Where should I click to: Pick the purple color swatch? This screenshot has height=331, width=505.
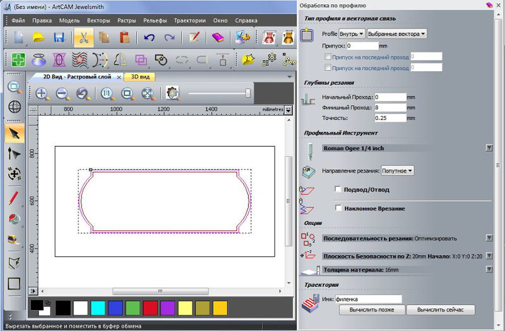[167, 308]
